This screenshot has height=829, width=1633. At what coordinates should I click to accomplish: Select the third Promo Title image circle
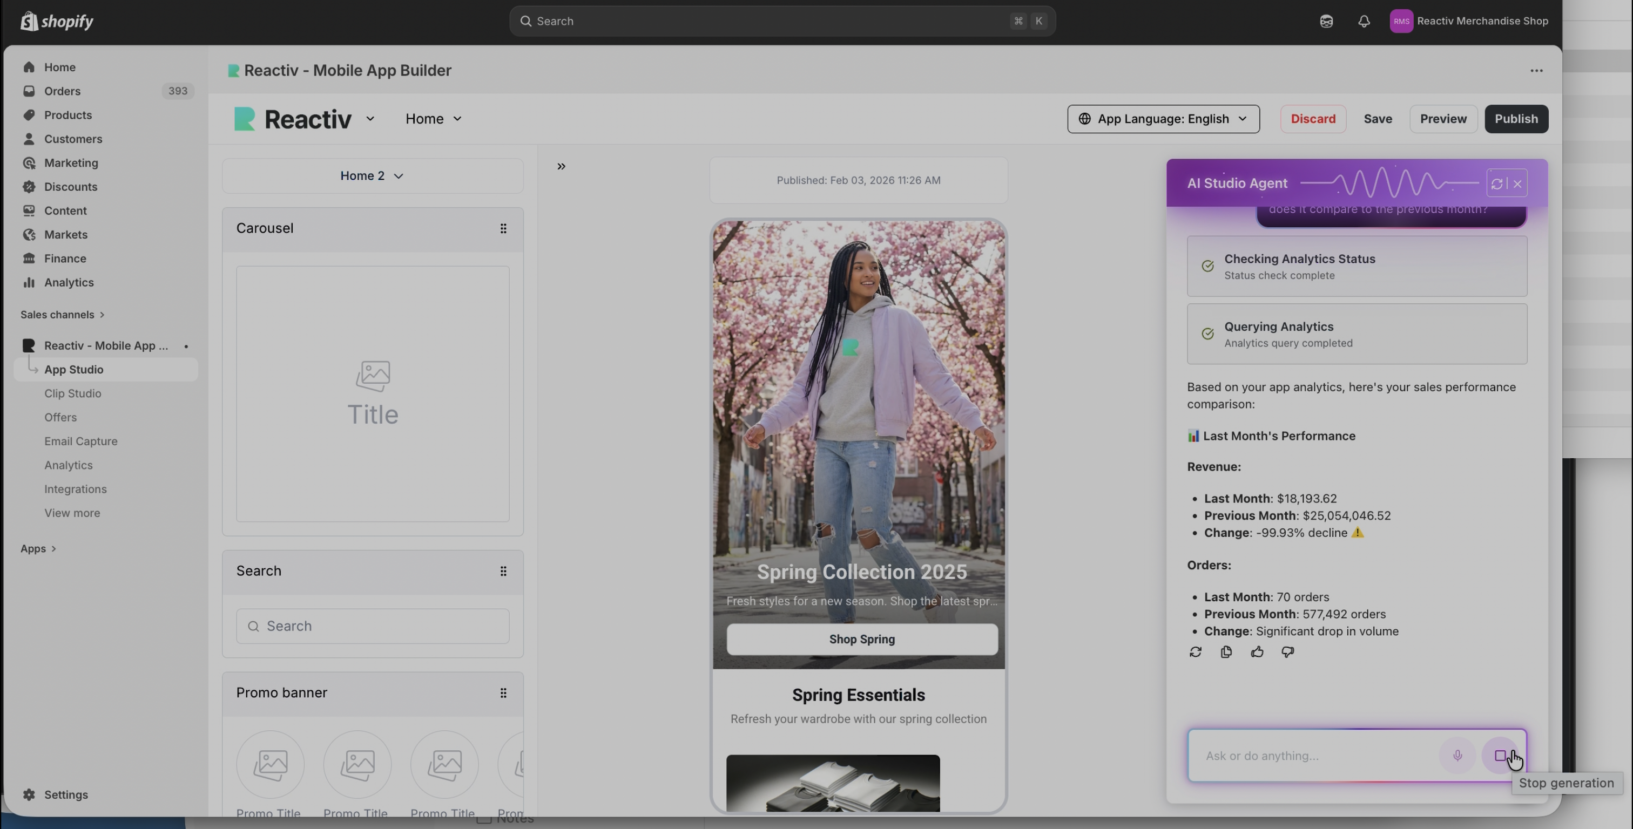(x=444, y=764)
